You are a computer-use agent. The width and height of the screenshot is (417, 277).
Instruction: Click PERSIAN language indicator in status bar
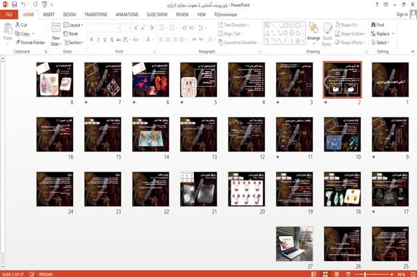(46, 274)
